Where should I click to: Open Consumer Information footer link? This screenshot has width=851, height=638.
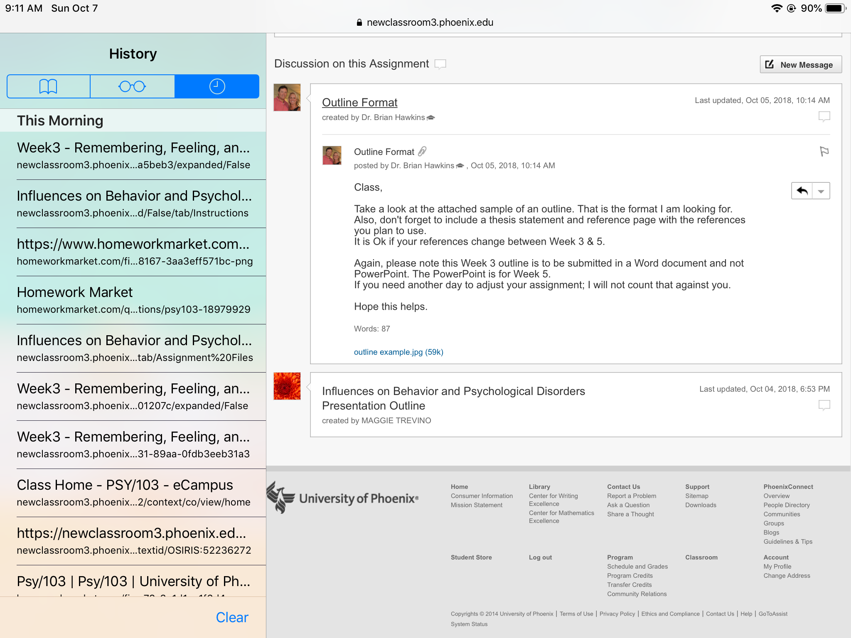482,496
